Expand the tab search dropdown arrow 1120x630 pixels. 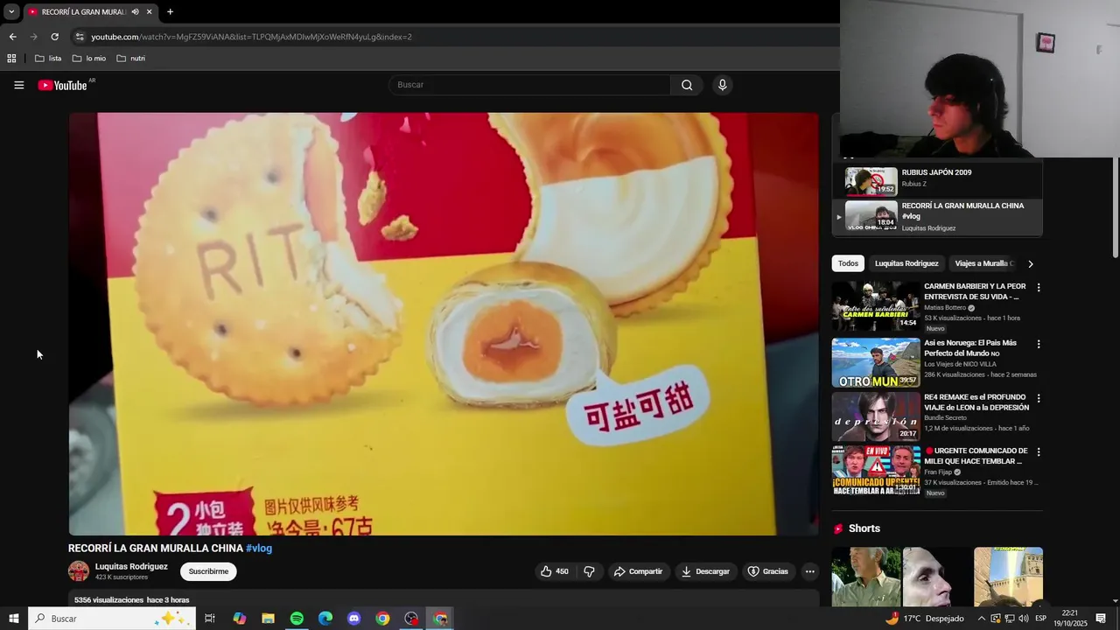click(11, 11)
